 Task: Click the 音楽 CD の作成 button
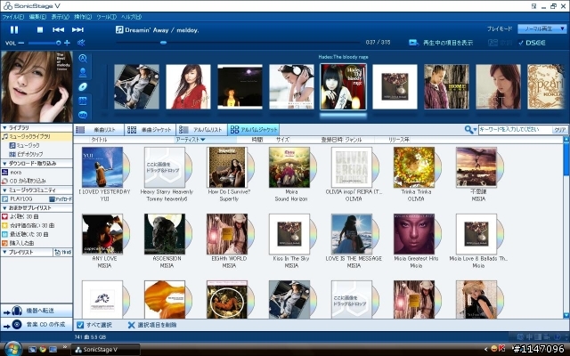[37, 325]
